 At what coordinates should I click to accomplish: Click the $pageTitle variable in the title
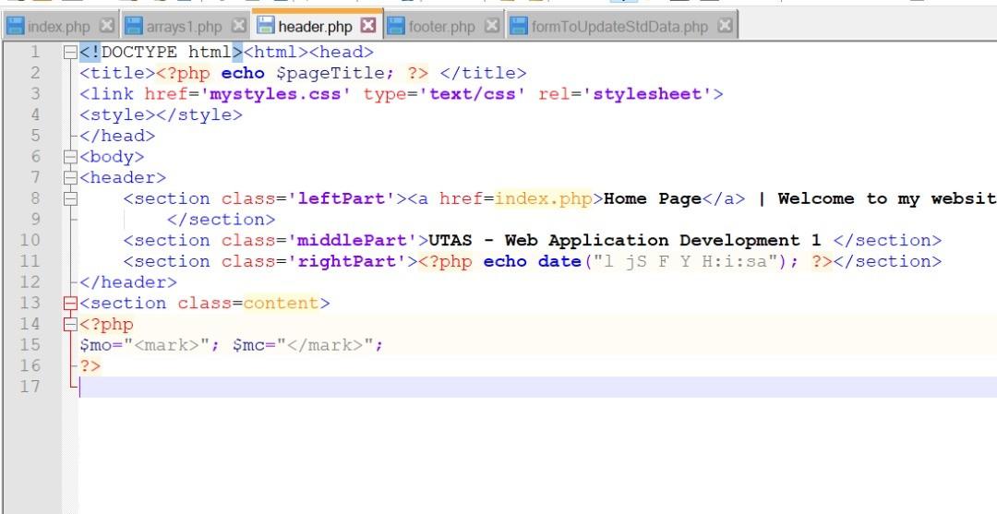pos(330,73)
